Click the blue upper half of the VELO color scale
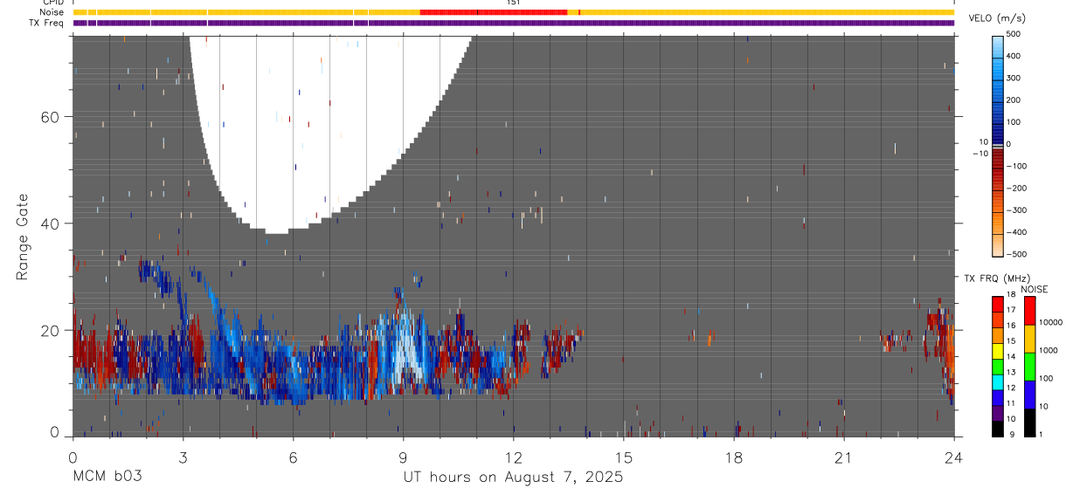 [x=999, y=89]
